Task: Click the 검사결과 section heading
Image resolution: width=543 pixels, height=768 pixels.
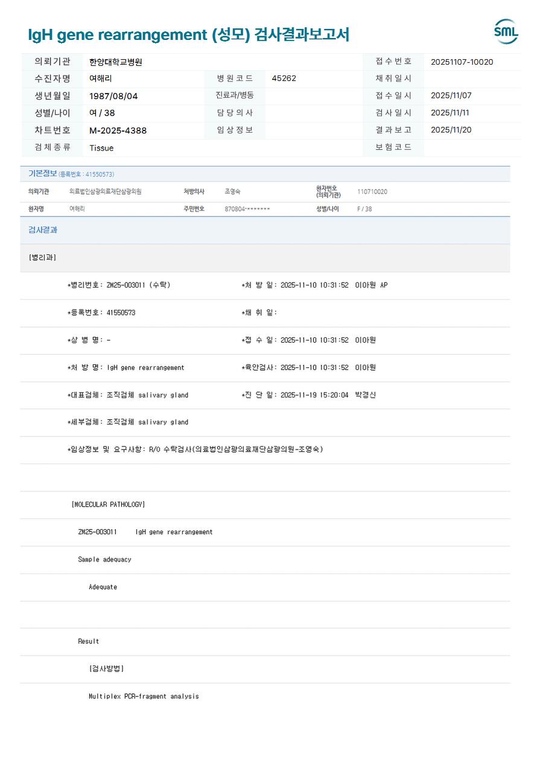Action: click(x=43, y=230)
